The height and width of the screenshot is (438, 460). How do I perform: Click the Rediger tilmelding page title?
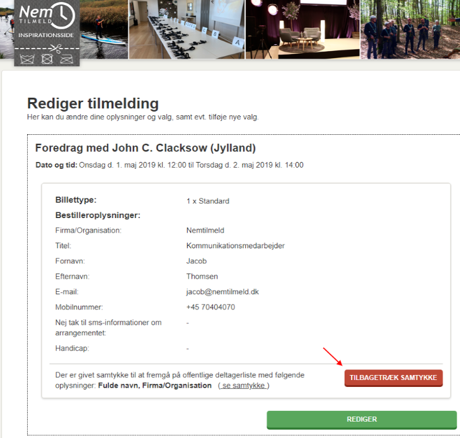[93, 103]
